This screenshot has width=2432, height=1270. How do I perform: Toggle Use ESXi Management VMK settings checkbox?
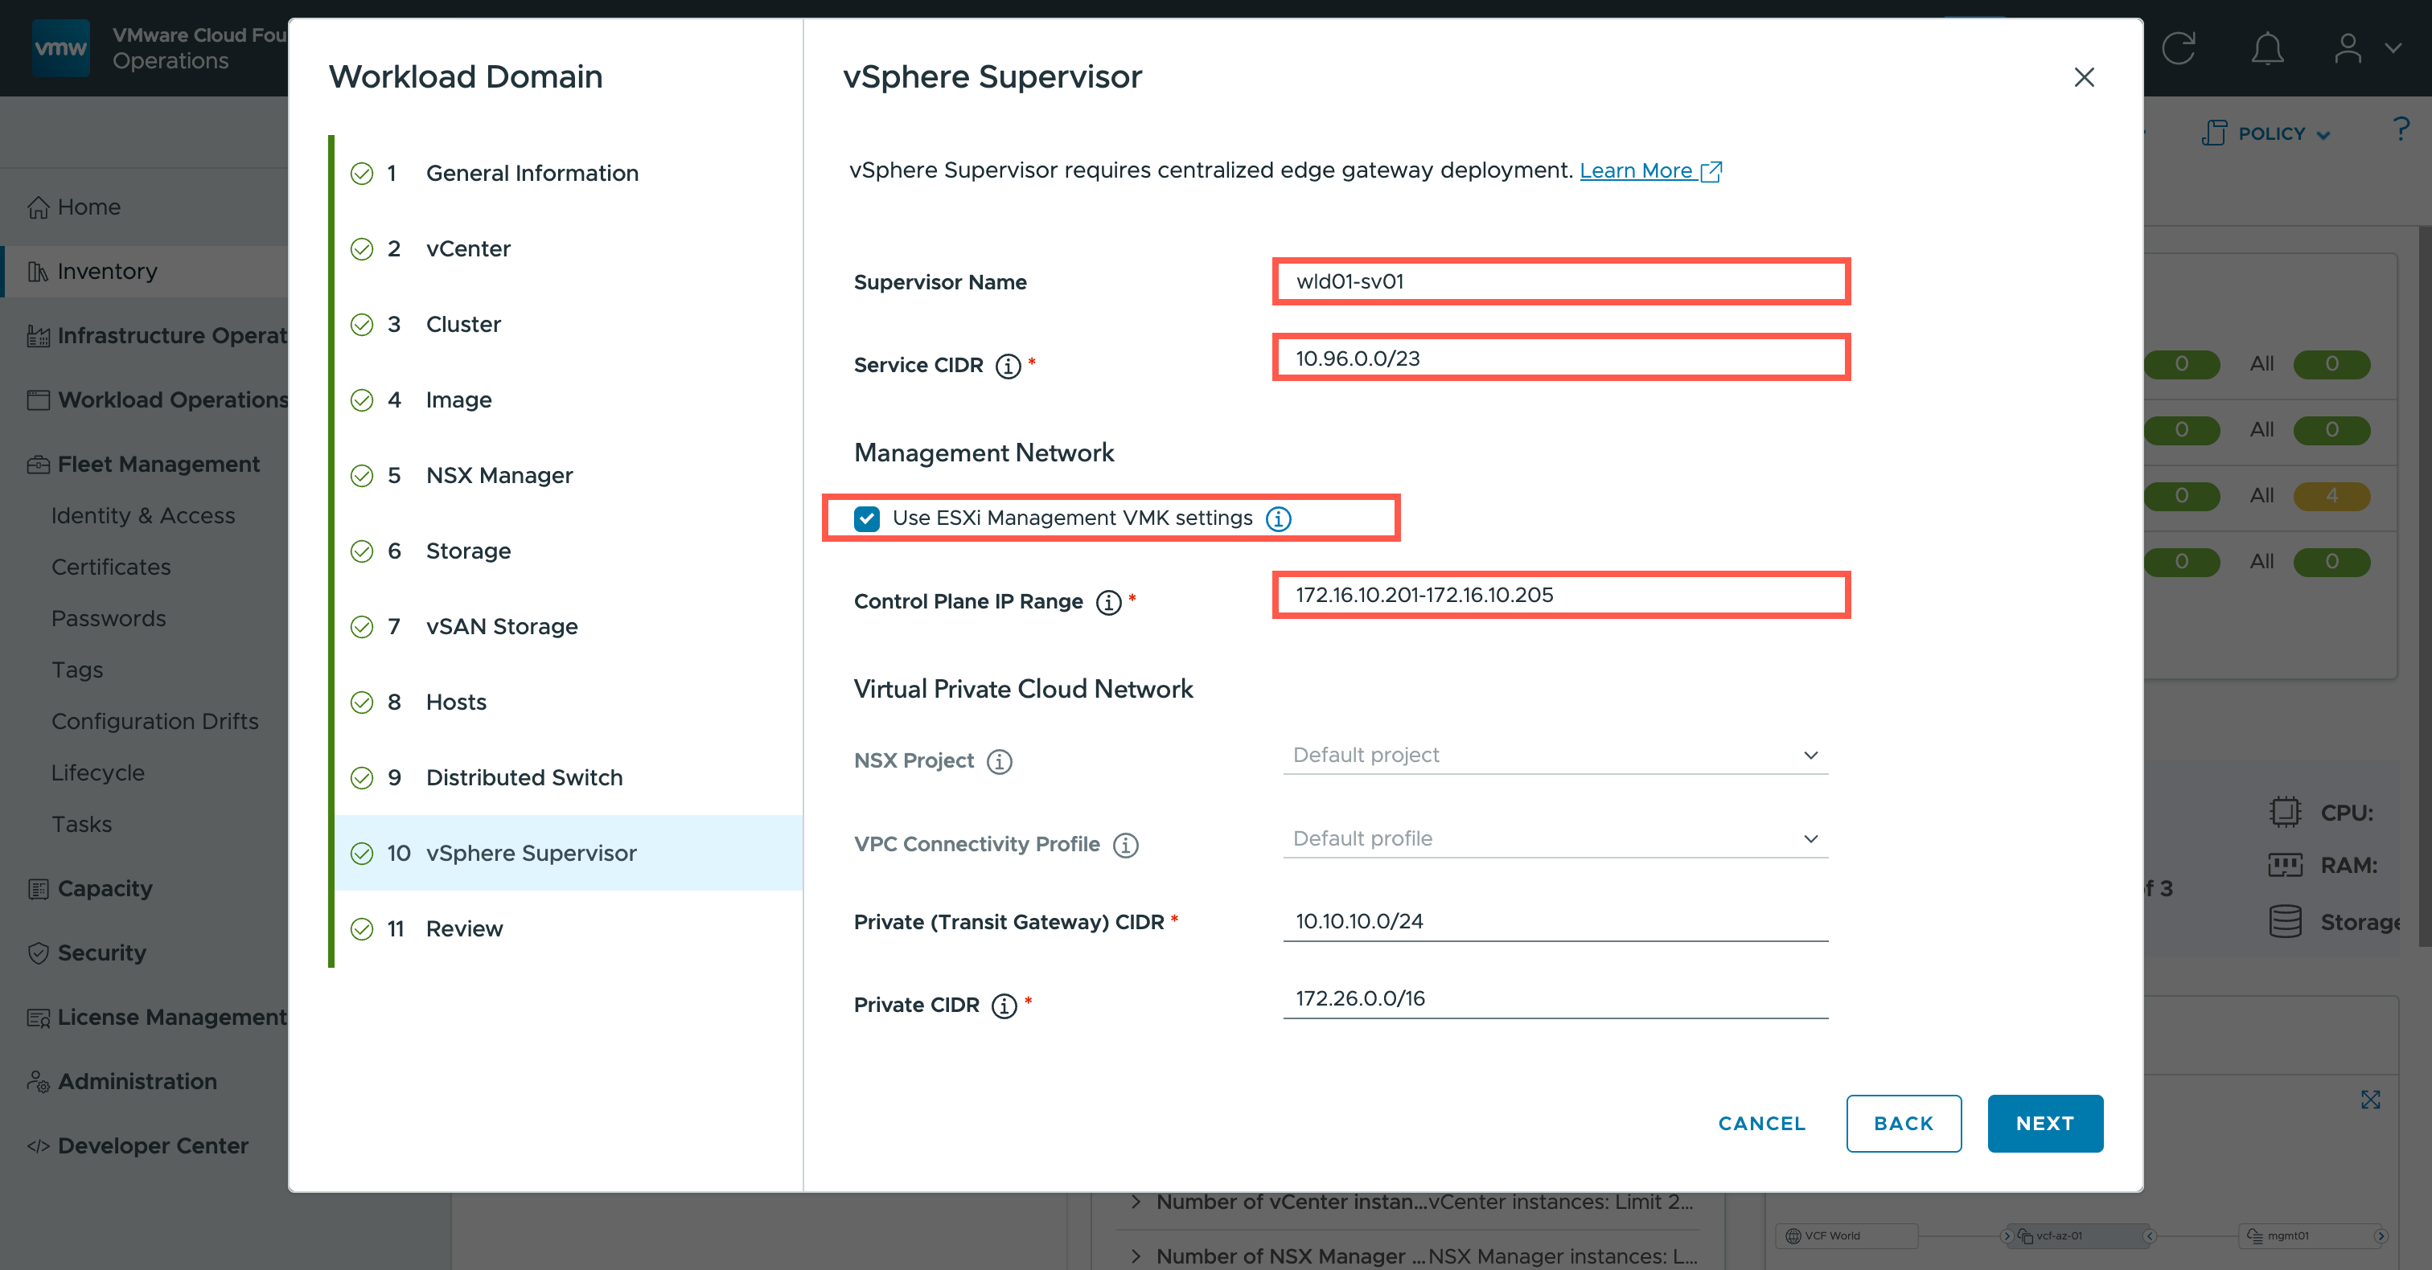(x=867, y=519)
